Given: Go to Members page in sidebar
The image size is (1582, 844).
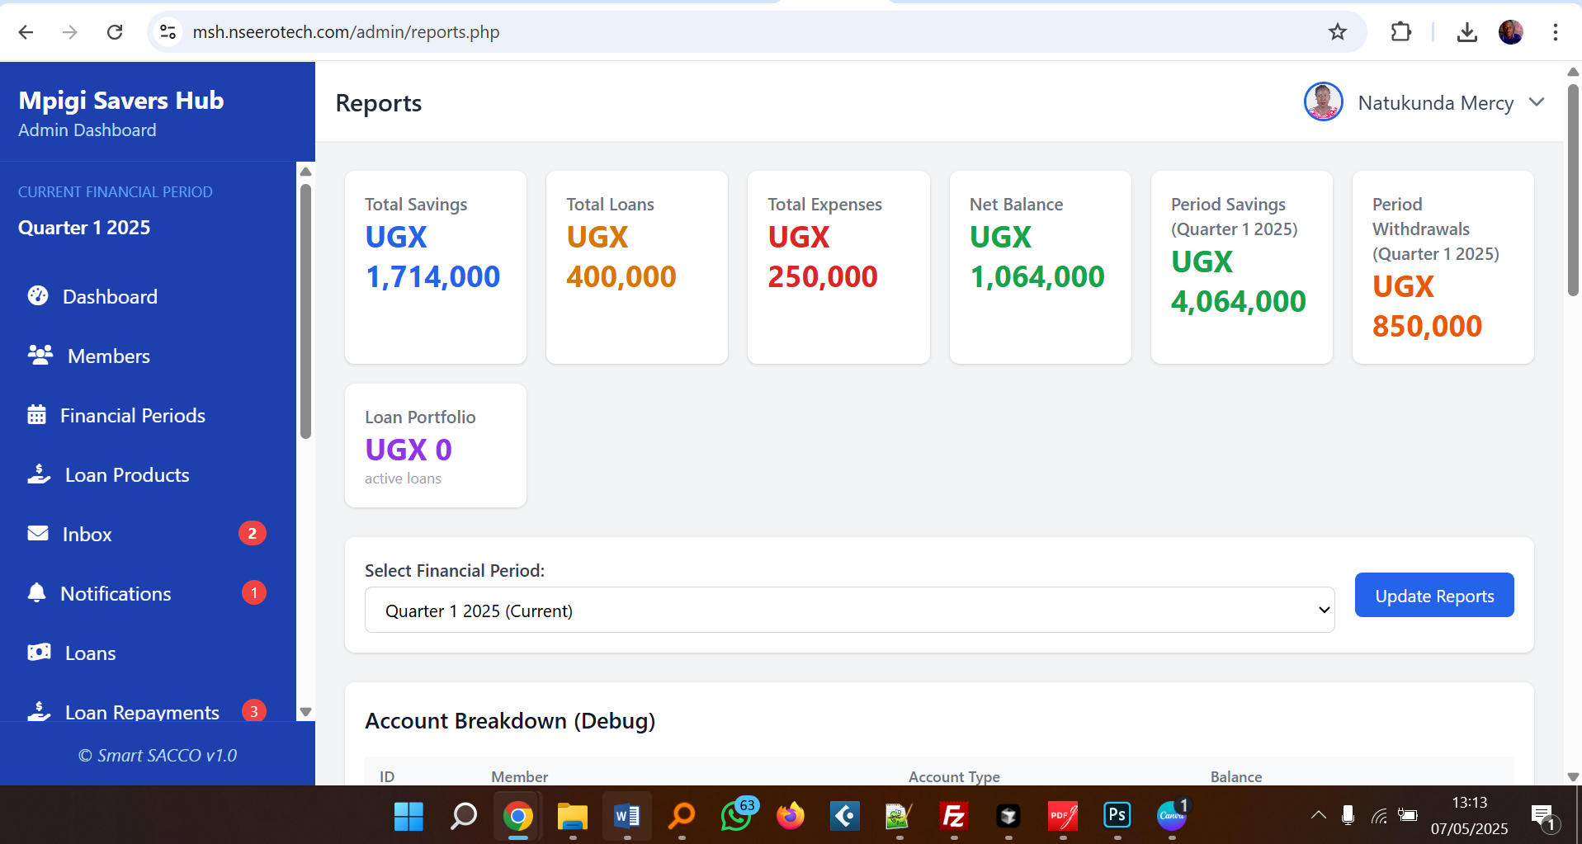Looking at the screenshot, I should pos(108,356).
